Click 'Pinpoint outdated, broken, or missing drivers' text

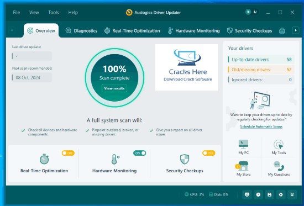[x=115, y=132]
